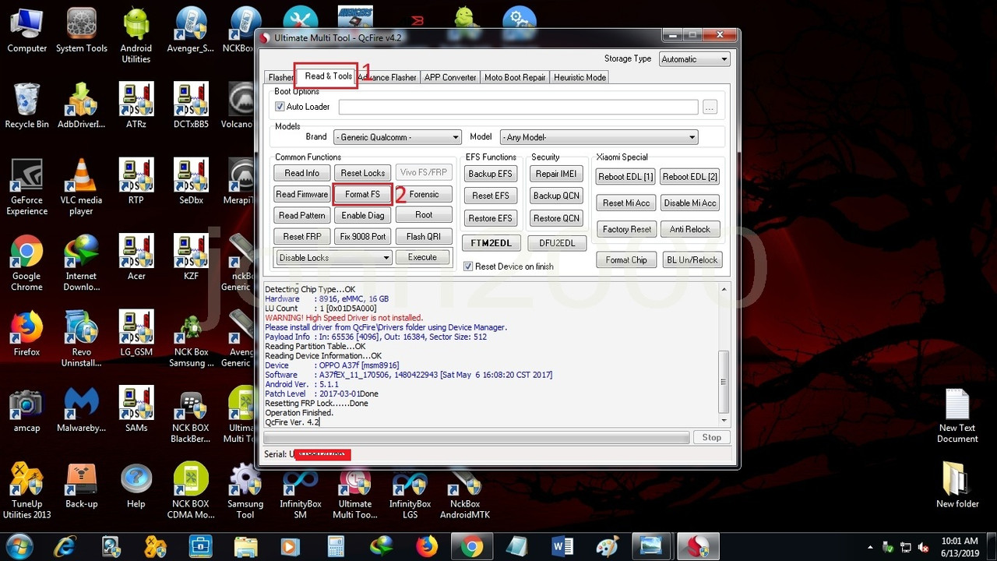Open the System Tools desktop icon

[x=81, y=31]
